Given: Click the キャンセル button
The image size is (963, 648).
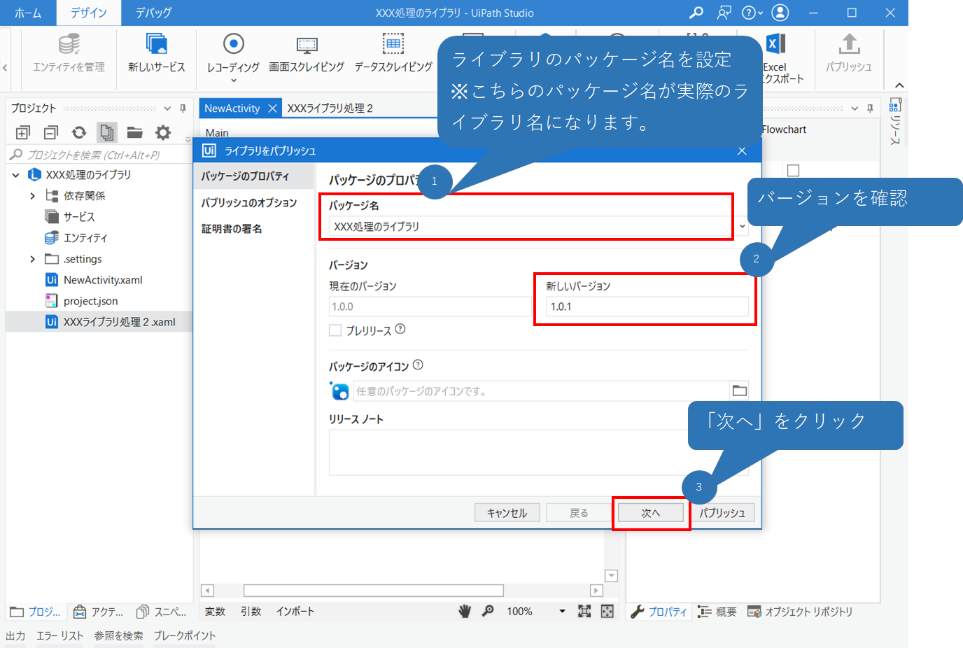Looking at the screenshot, I should pos(507,513).
